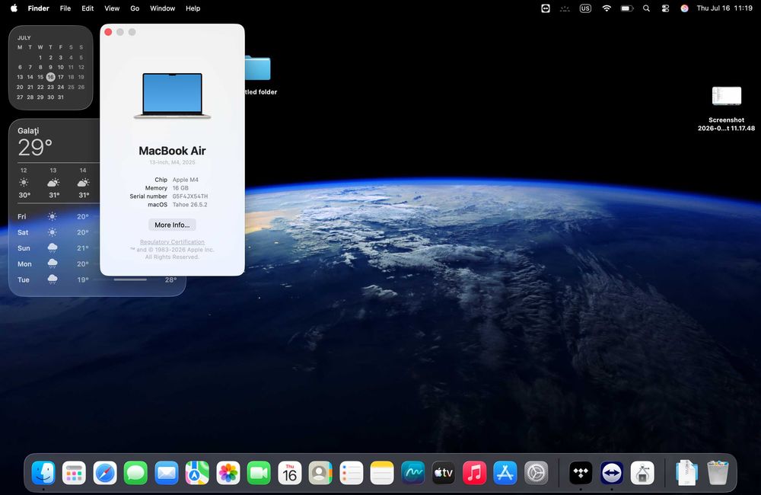Select the untitled folder on the desktop
Image resolution: width=761 pixels, height=495 pixels.
[260, 75]
